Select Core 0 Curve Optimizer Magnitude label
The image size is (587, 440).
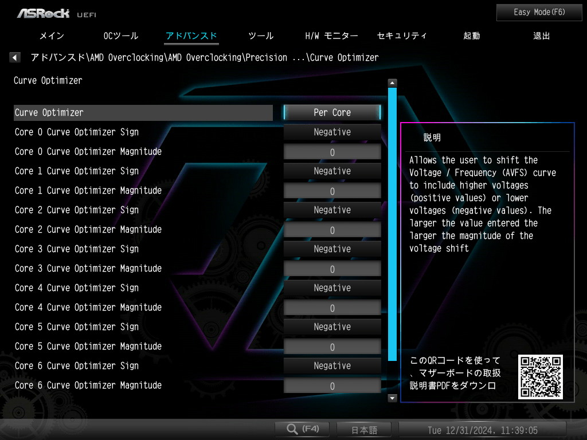coord(88,151)
